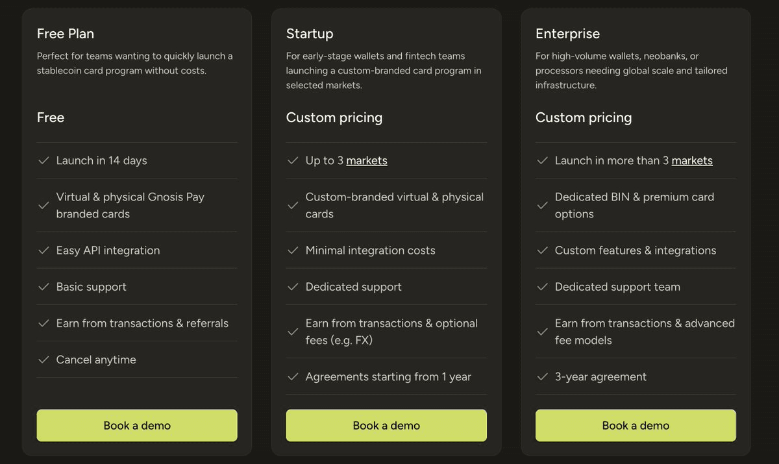The height and width of the screenshot is (464, 779).
Task: Click Custom pricing text in Enterprise card
Action: [x=584, y=117]
